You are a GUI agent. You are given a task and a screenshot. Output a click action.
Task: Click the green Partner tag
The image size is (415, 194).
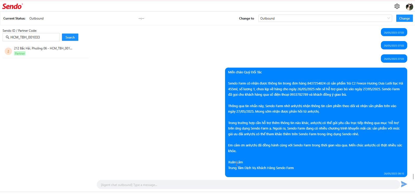point(20,54)
